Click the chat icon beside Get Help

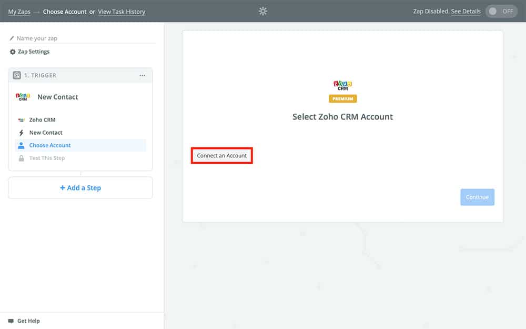coord(11,321)
